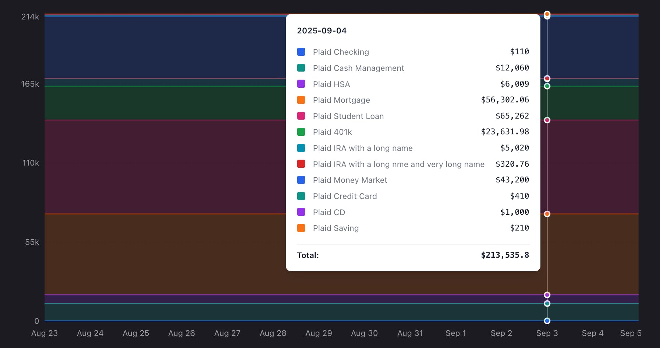660x348 pixels.
Task: Click the orange Plaid Saving swatch
Action: click(x=301, y=228)
